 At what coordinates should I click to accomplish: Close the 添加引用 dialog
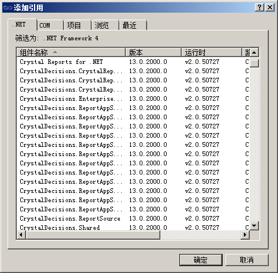pos(270,7)
